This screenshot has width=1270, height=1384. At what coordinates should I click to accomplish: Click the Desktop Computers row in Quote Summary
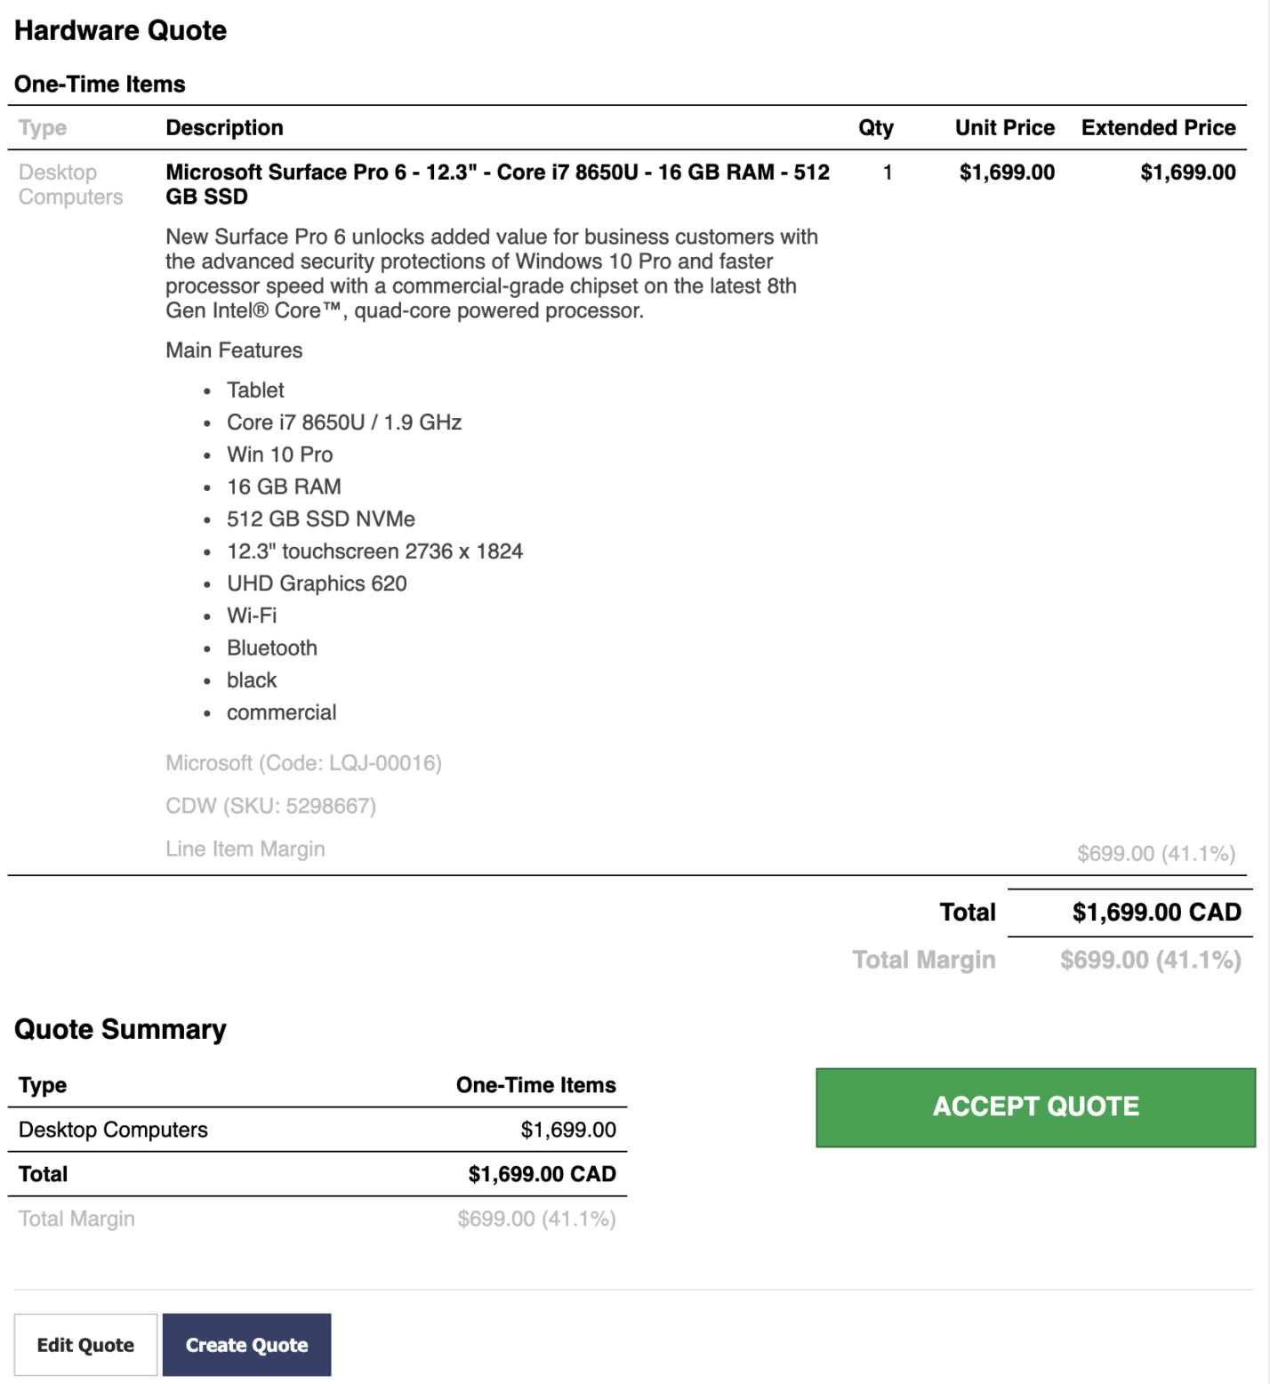coord(112,1129)
